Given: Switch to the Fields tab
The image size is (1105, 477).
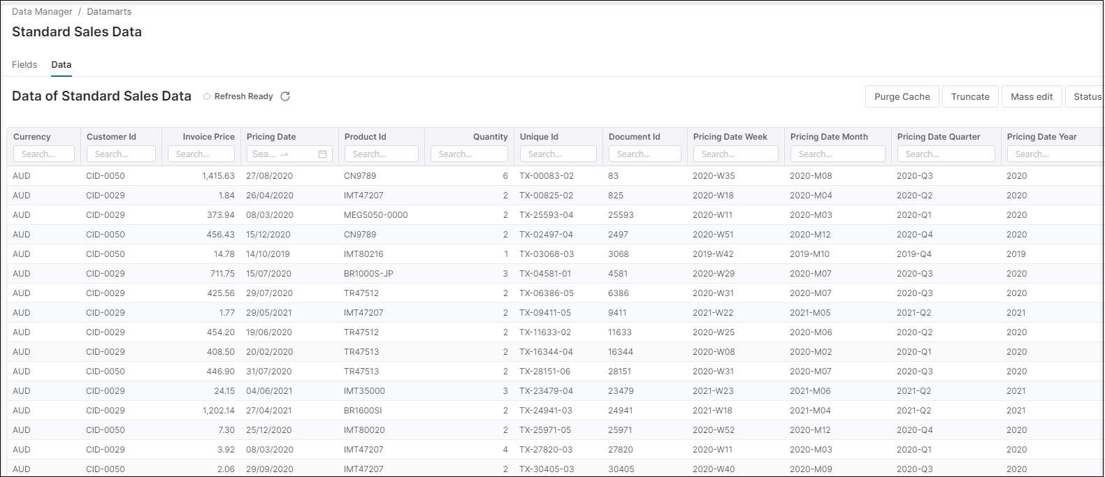Looking at the screenshot, I should [24, 64].
